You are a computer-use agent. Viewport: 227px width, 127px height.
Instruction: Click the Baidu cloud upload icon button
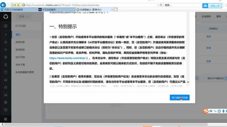[x=205, y=6]
